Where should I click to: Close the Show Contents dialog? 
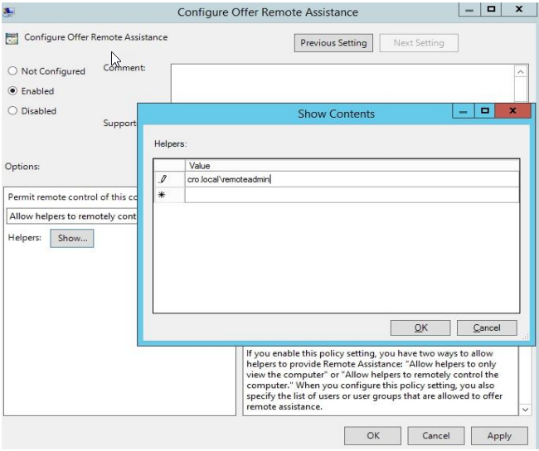[x=512, y=110]
